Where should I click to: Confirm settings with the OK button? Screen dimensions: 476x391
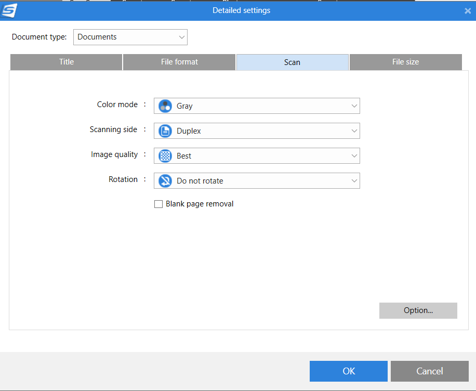pyautogui.click(x=348, y=371)
